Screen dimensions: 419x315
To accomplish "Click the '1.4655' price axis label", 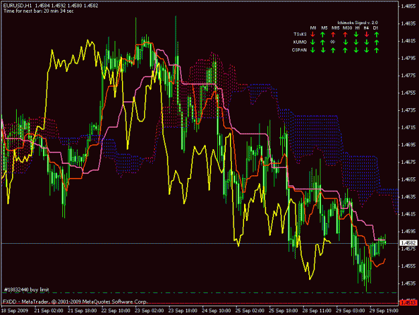I will tap(408, 179).
